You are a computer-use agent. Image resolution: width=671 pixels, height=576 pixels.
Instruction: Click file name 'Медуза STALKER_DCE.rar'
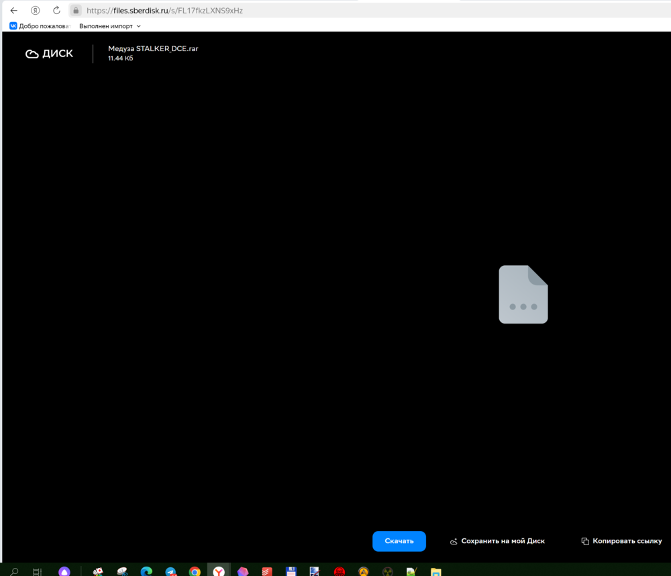click(x=153, y=48)
